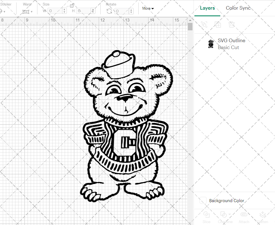Open the Background Color swatch
275x225 pixels.
click(x=203, y=200)
